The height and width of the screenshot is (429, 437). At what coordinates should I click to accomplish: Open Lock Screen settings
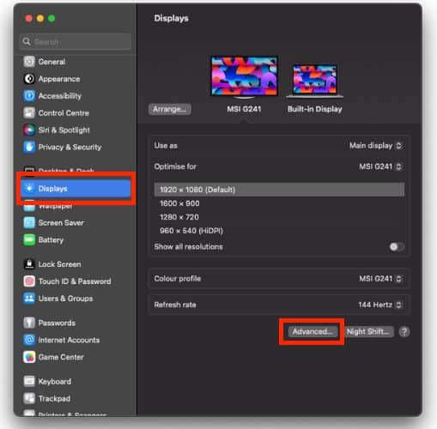click(59, 264)
